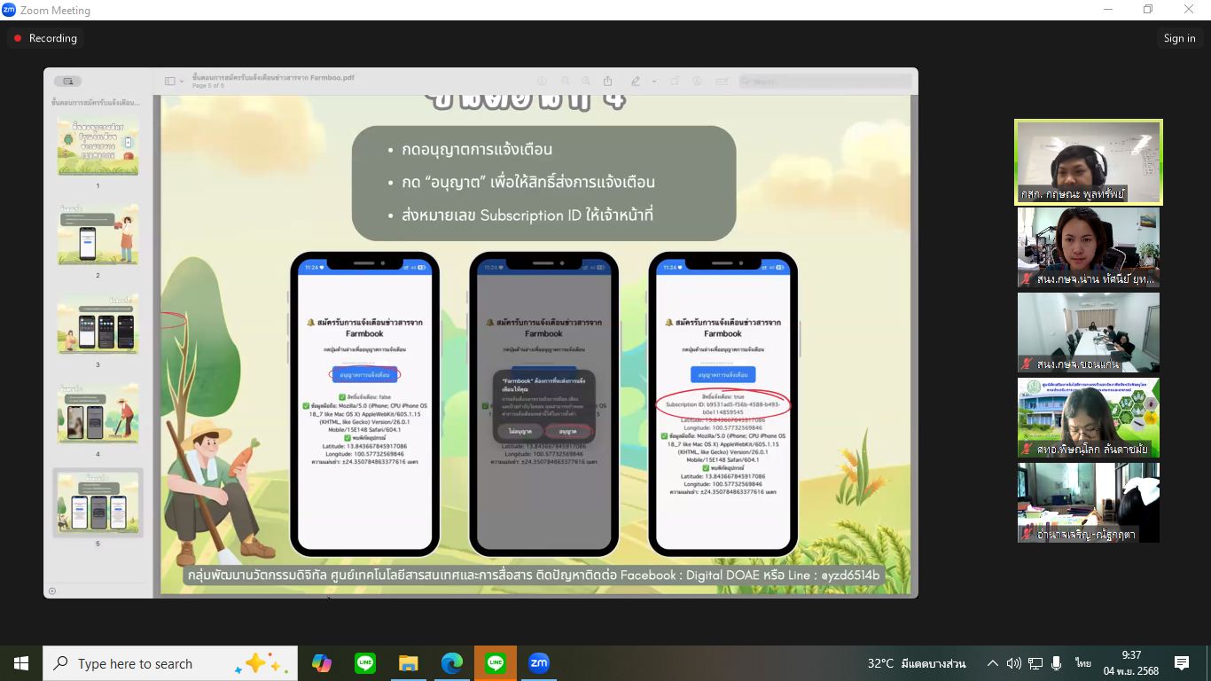Toggle the volume speaker icon in tray
This screenshot has width=1211, height=681.
click(1034, 663)
